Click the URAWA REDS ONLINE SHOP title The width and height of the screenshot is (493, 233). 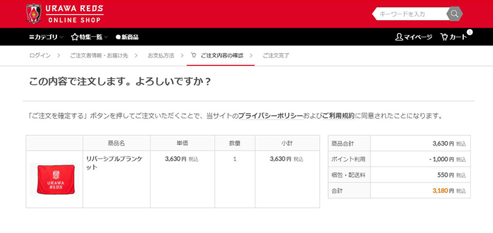point(75,14)
